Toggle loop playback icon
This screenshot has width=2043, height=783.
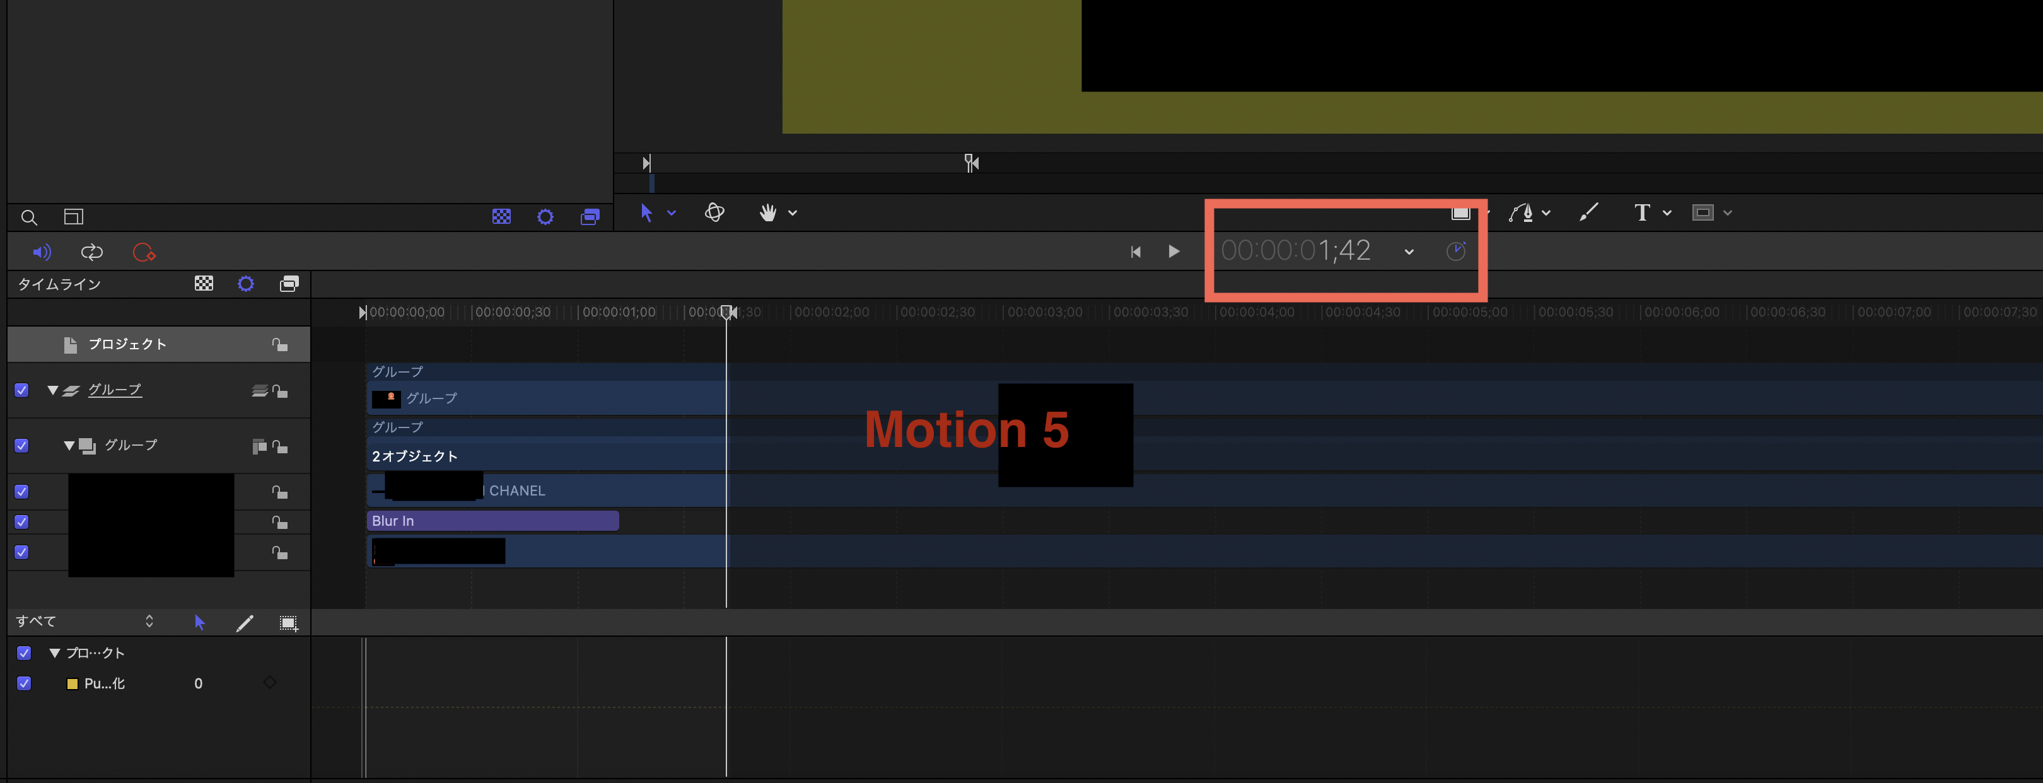(x=92, y=252)
